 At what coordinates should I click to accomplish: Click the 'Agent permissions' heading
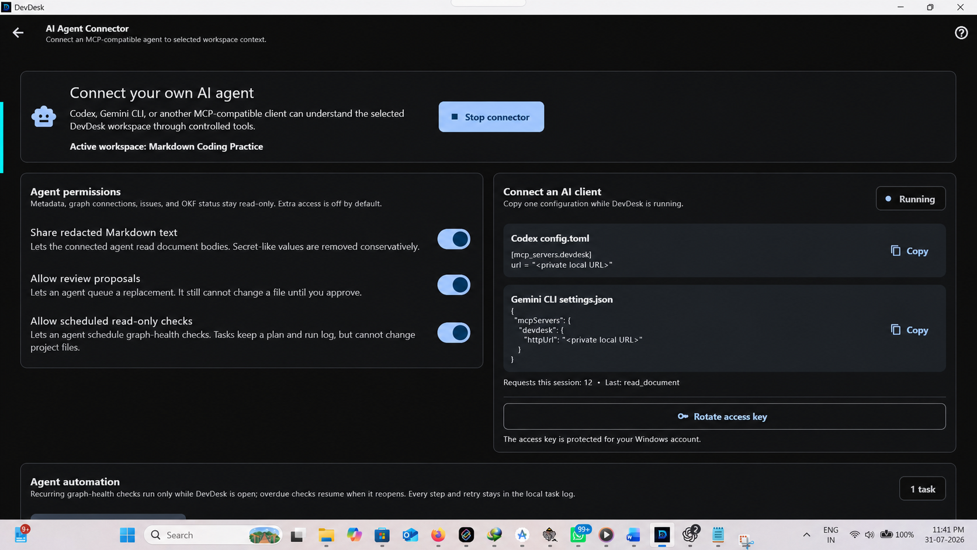pyautogui.click(x=75, y=192)
